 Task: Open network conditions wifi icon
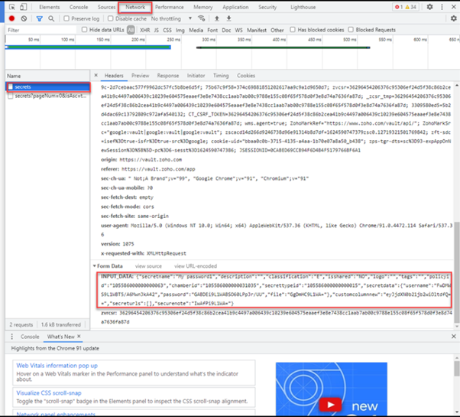pos(201,18)
